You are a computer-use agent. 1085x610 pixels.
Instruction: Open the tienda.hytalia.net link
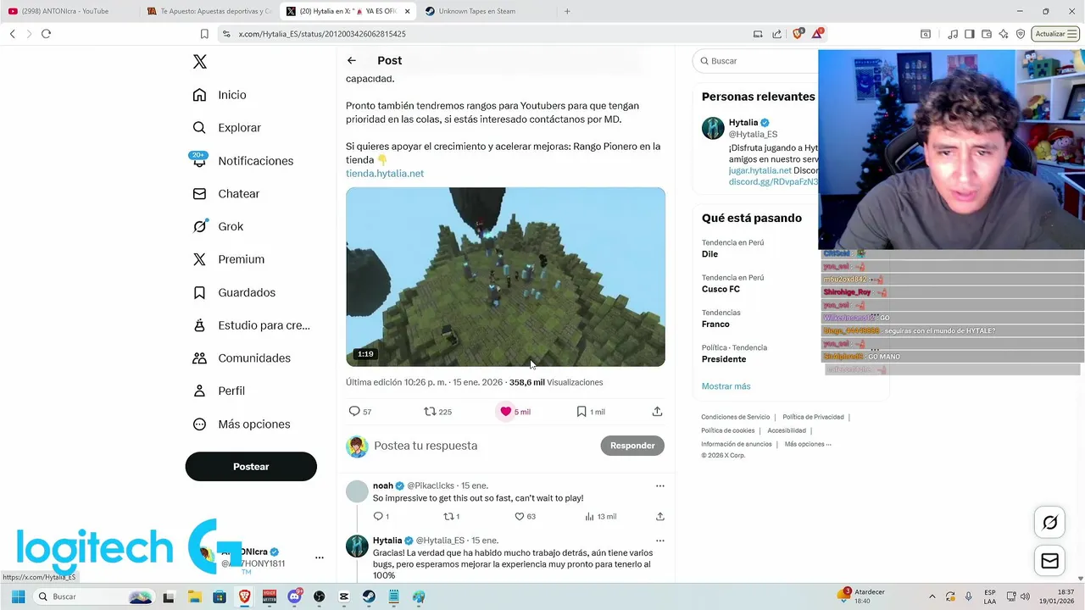pos(385,174)
